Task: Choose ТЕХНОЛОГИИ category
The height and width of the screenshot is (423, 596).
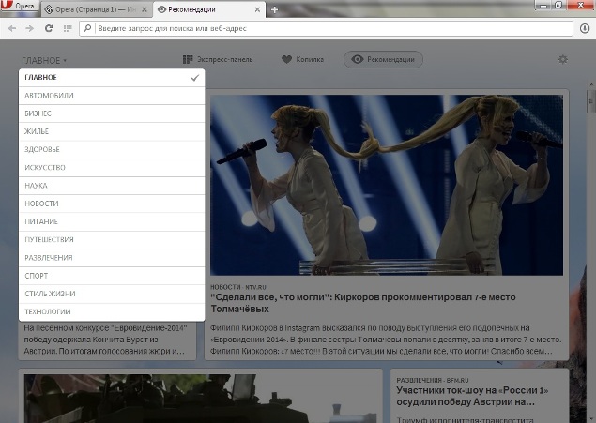Action: click(x=112, y=311)
